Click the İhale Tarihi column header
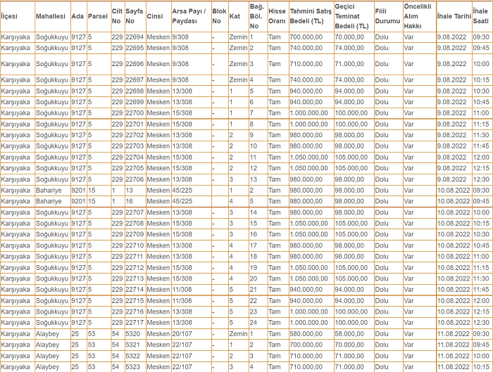The width and height of the screenshot is (493, 372). 453,15
